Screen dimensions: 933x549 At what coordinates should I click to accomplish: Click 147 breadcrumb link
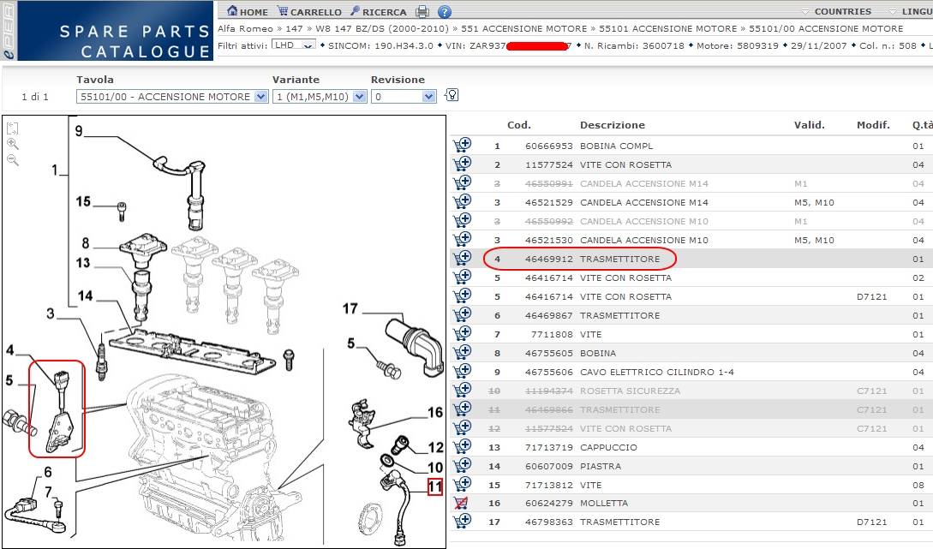click(294, 28)
